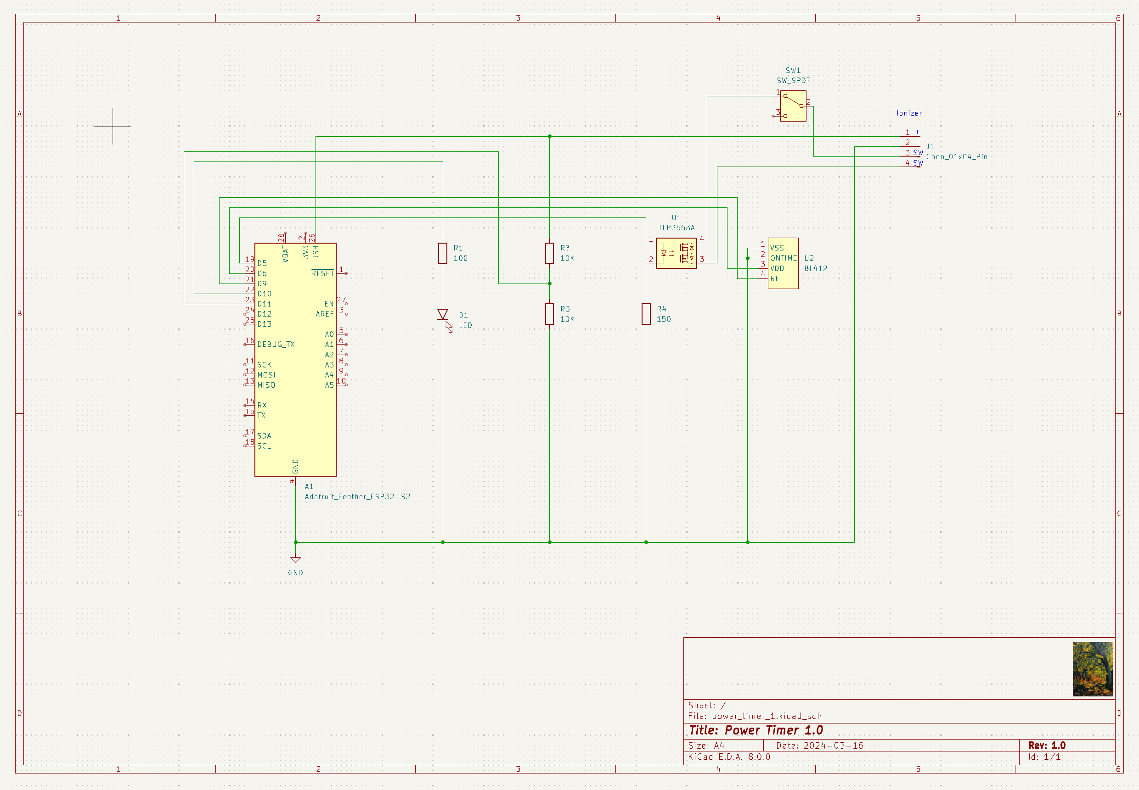Click the DEBUG_TX pin label

click(276, 345)
